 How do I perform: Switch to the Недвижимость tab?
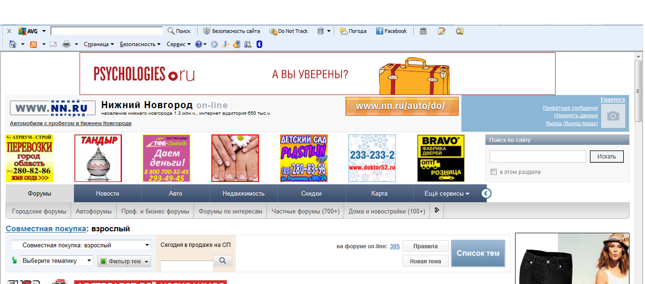[243, 193]
